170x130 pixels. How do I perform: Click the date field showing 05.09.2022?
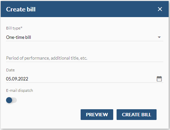(85, 79)
